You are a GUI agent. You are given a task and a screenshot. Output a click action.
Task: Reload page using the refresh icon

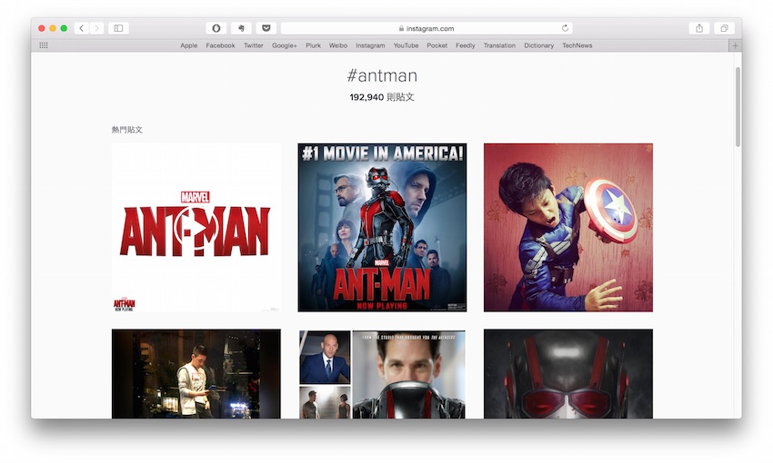tap(565, 28)
